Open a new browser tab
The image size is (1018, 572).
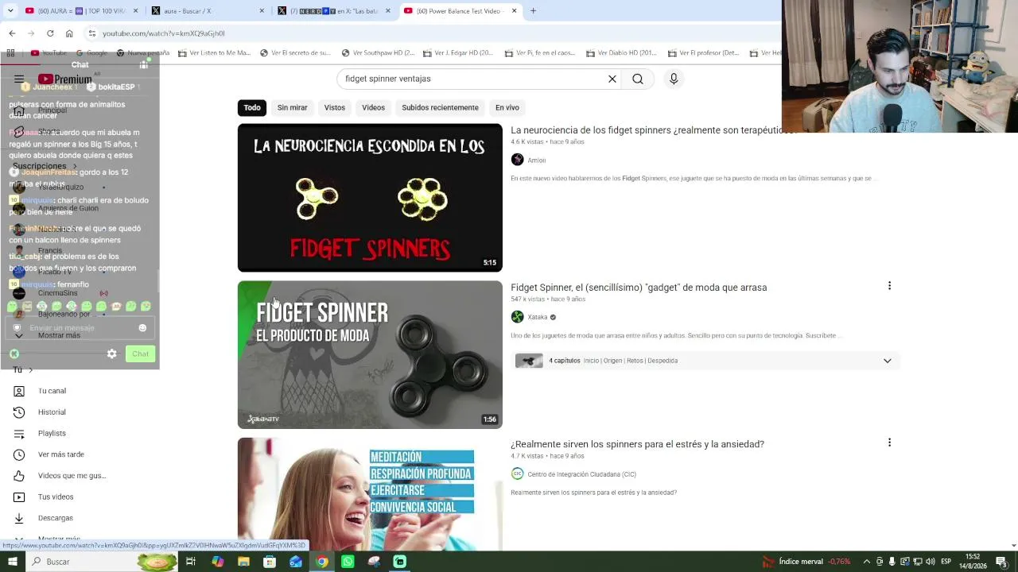pos(533,11)
